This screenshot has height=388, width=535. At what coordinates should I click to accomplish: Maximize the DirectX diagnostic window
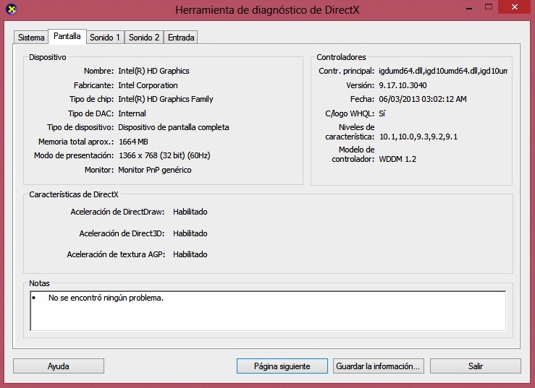(x=489, y=7)
